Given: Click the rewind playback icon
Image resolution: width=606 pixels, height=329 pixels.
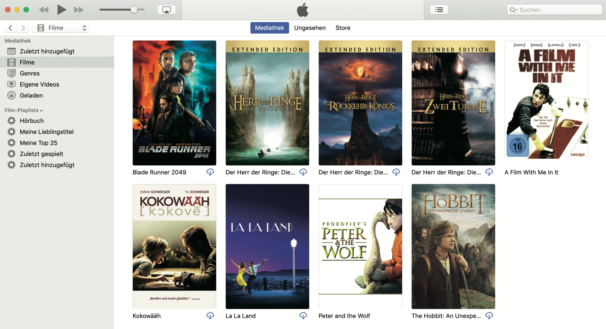Looking at the screenshot, I should tap(44, 10).
